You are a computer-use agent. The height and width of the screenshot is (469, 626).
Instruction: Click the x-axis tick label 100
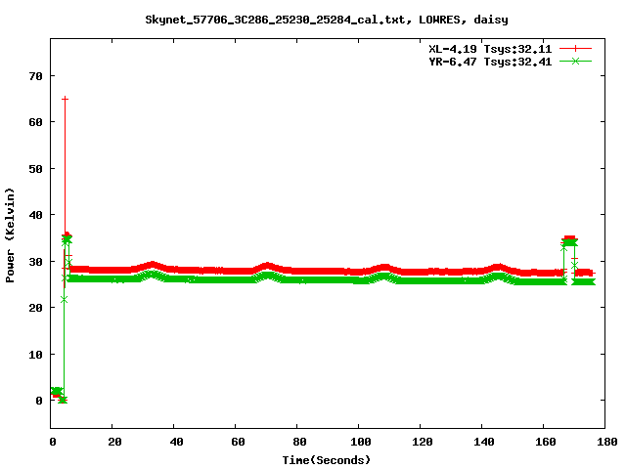(361, 442)
